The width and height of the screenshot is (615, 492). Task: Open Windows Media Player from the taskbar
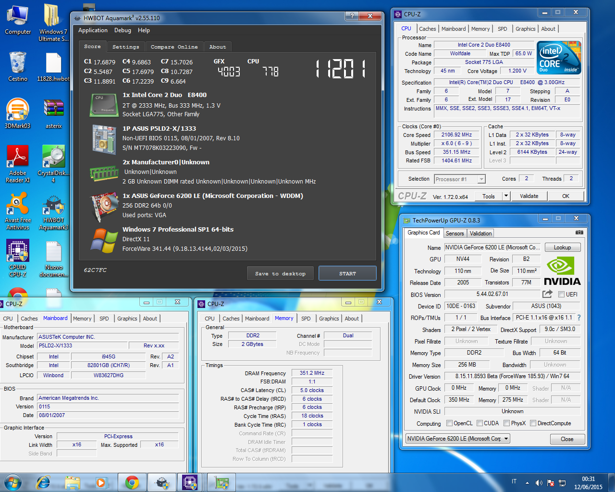coord(101,482)
